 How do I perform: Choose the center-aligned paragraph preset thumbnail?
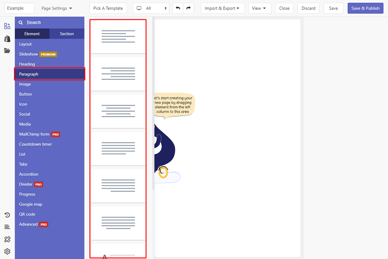pos(118,111)
